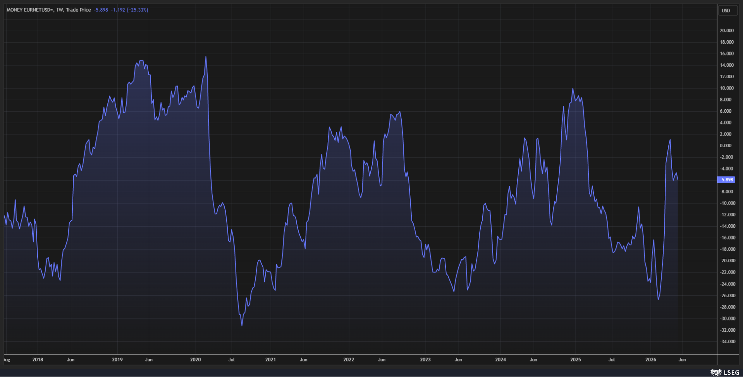Click the 20.000 price scale label
Image resolution: width=743 pixels, height=377 pixels.
(x=727, y=31)
